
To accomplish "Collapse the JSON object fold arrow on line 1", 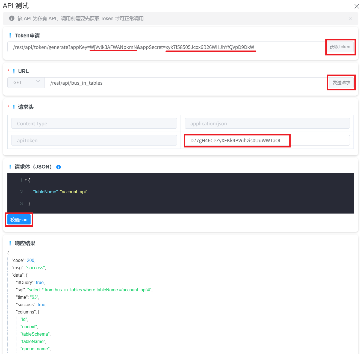I will [x=26, y=180].
